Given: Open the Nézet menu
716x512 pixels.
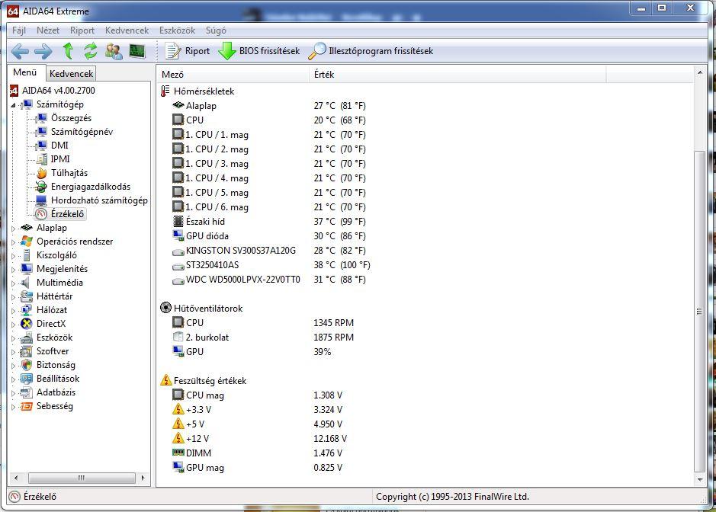Looking at the screenshot, I should coord(48,30).
